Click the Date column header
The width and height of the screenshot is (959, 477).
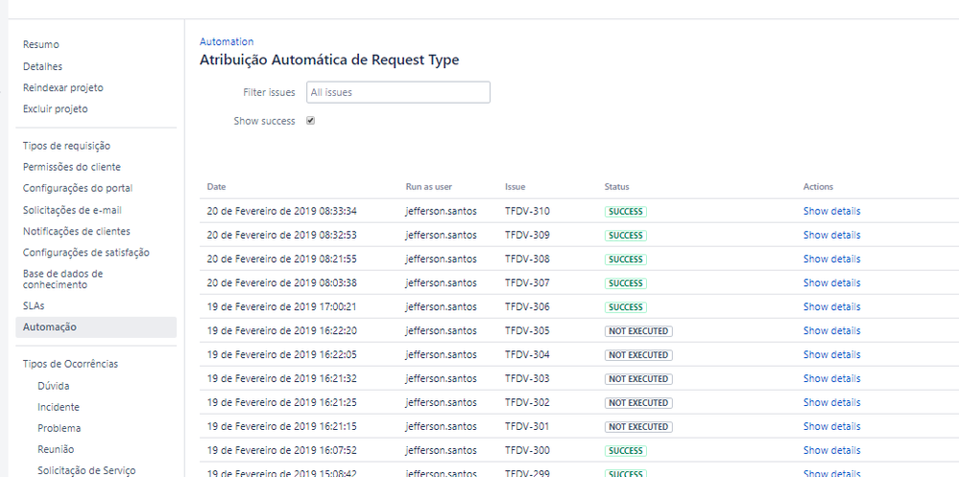click(x=217, y=186)
